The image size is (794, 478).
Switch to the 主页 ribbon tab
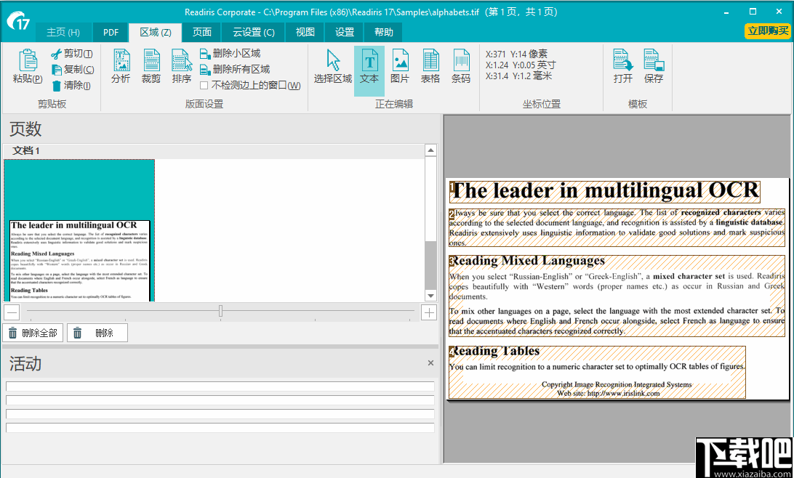point(63,32)
